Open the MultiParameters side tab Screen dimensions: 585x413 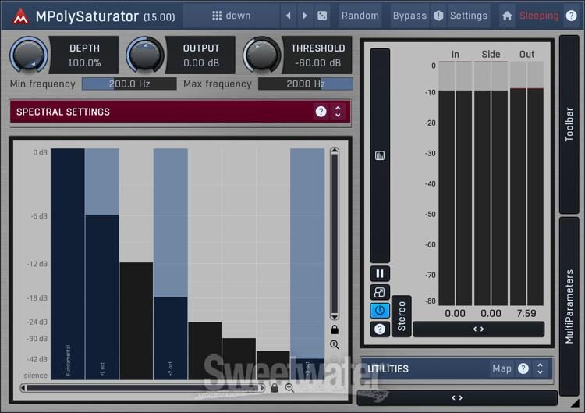pyautogui.click(x=569, y=306)
